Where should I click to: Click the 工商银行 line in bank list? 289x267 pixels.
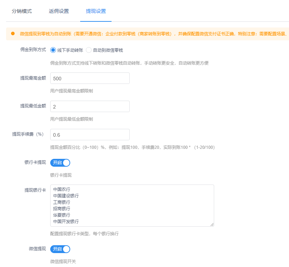62,202
